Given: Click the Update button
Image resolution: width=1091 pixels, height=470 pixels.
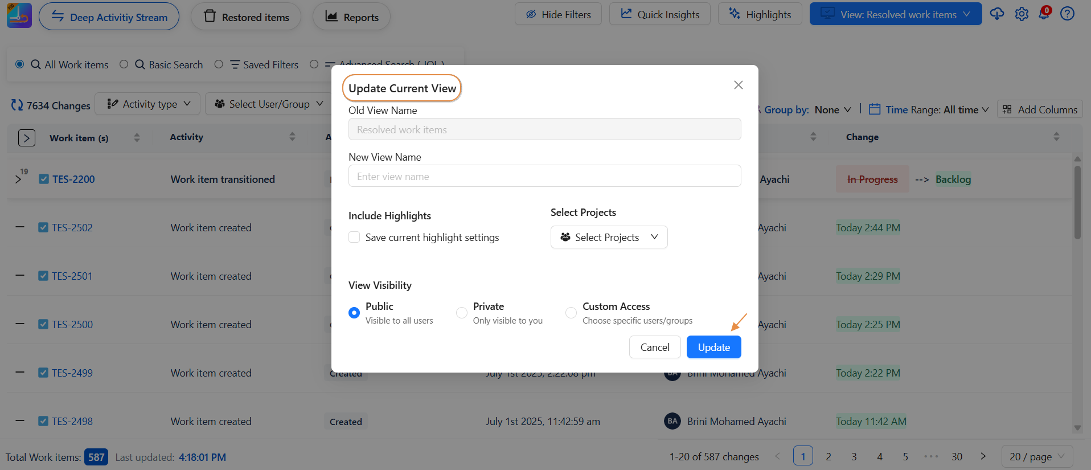Looking at the screenshot, I should pyautogui.click(x=713, y=348).
